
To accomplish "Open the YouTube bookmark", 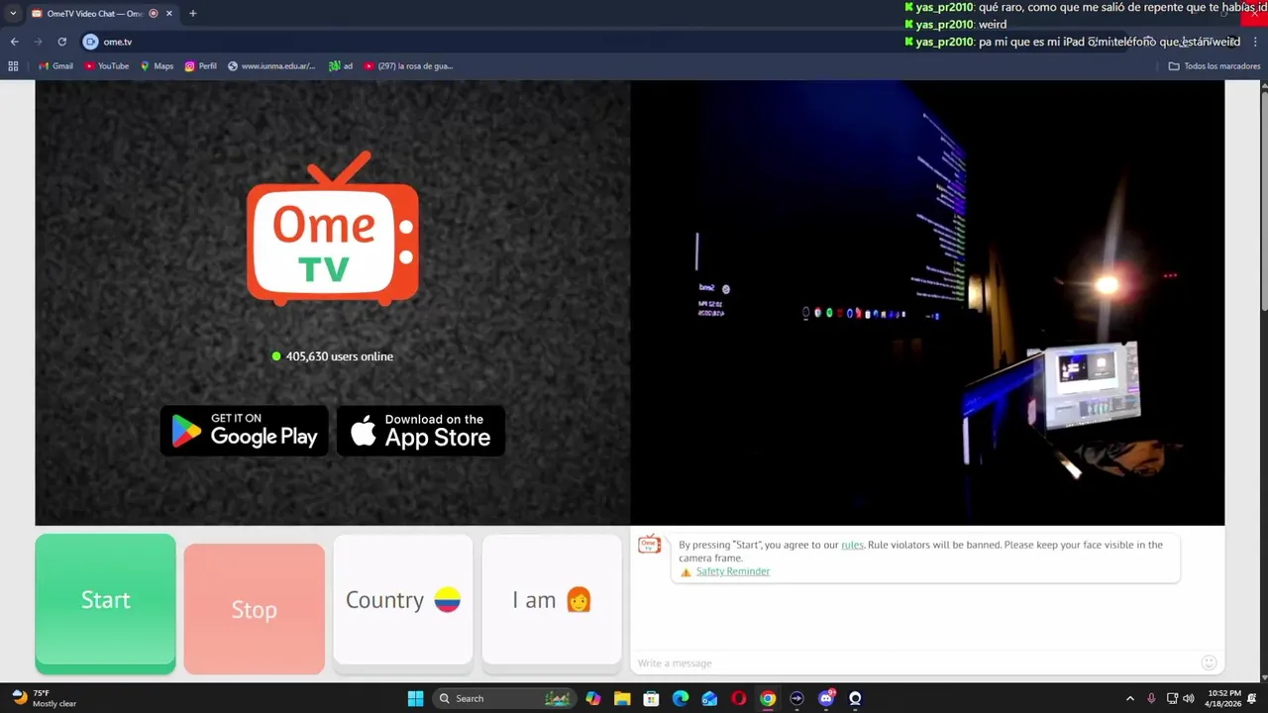I will tap(107, 66).
